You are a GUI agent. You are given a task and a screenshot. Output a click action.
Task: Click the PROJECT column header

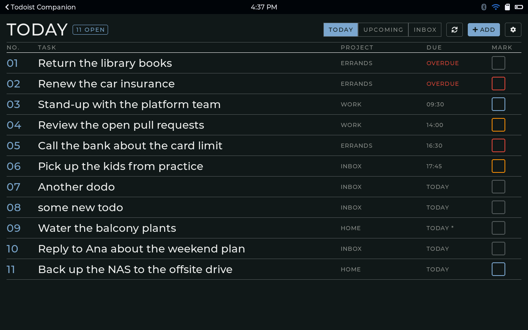[357, 47]
